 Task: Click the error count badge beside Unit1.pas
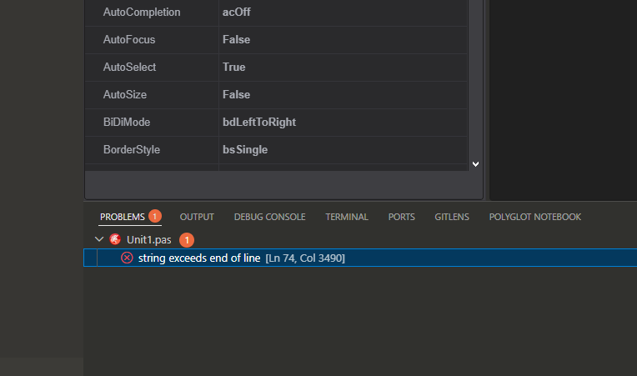tap(187, 239)
